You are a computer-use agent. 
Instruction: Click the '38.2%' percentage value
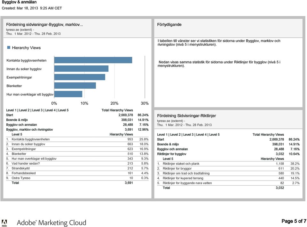click(x=295, y=164)
